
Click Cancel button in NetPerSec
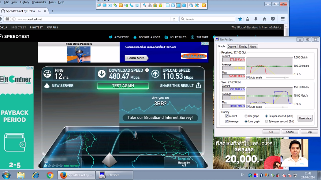click(x=290, y=132)
